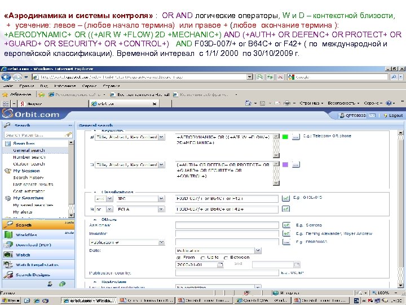Open calendar picker for the second date field
406x305 pixels.
point(297,265)
